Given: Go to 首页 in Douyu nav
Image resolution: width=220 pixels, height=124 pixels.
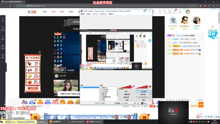Looking at the screenshot, I should pos(45,12).
